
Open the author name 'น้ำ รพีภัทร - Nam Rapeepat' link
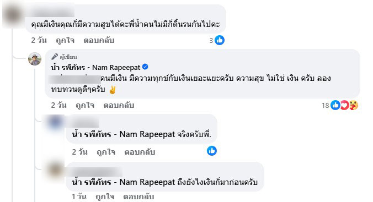pos(95,68)
